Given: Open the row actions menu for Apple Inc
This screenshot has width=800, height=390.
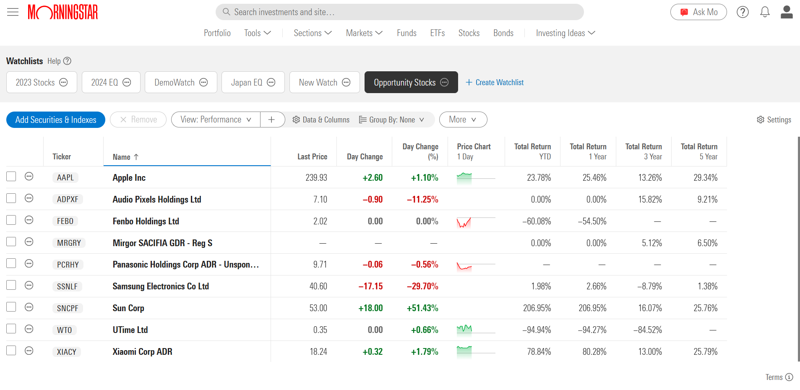Looking at the screenshot, I should coord(29,176).
